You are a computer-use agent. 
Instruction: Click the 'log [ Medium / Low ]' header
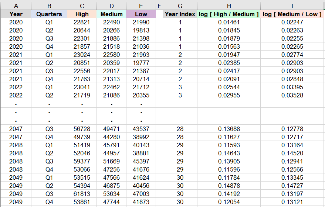pyautogui.click(x=292, y=14)
